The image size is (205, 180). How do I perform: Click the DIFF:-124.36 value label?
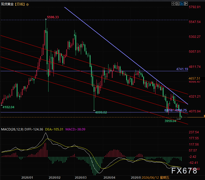[34, 129]
